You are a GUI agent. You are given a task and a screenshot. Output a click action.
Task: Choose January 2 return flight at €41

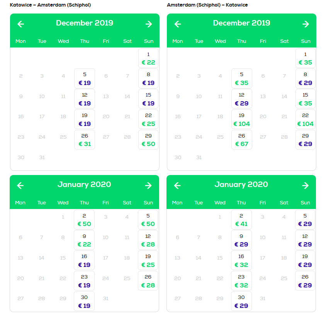pos(241,220)
